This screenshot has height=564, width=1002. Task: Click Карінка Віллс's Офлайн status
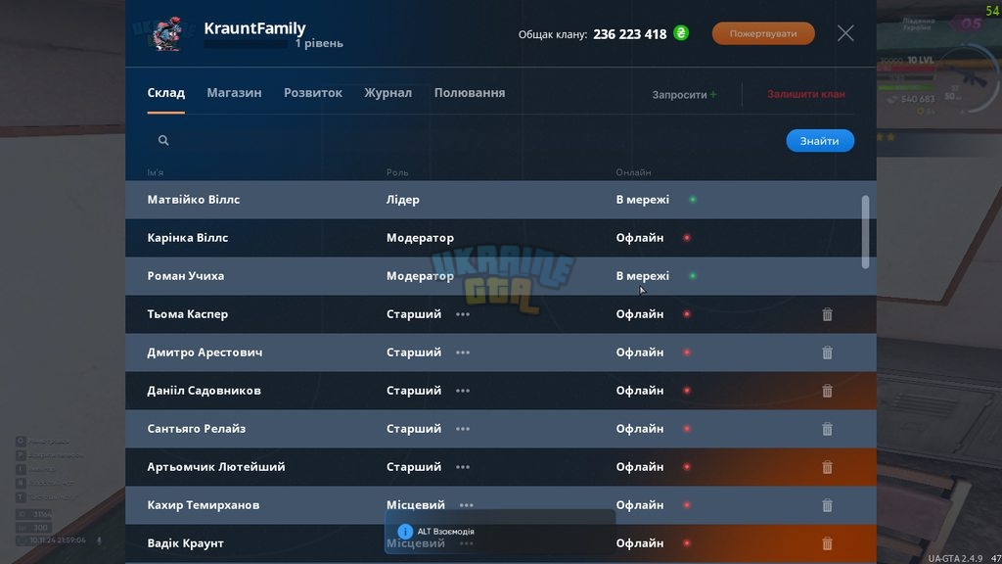pyautogui.click(x=640, y=238)
